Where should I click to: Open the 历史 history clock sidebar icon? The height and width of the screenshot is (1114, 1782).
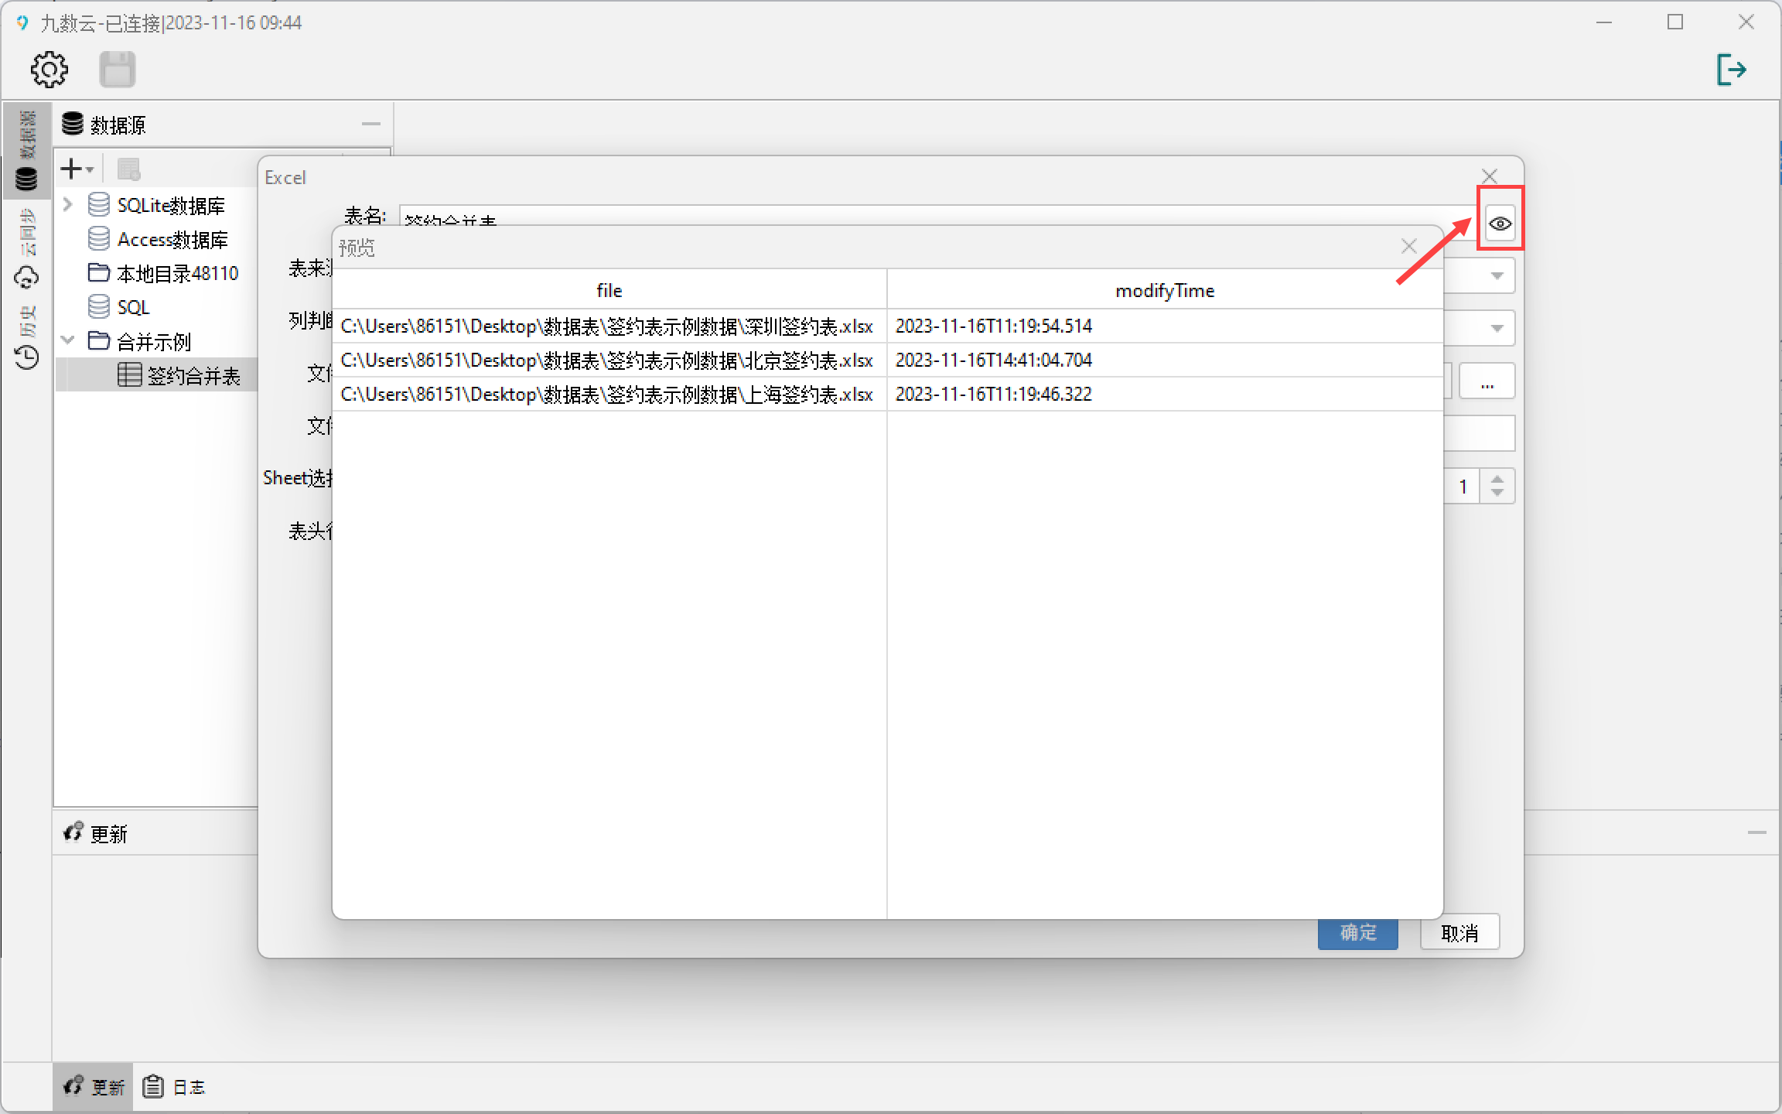[27, 357]
